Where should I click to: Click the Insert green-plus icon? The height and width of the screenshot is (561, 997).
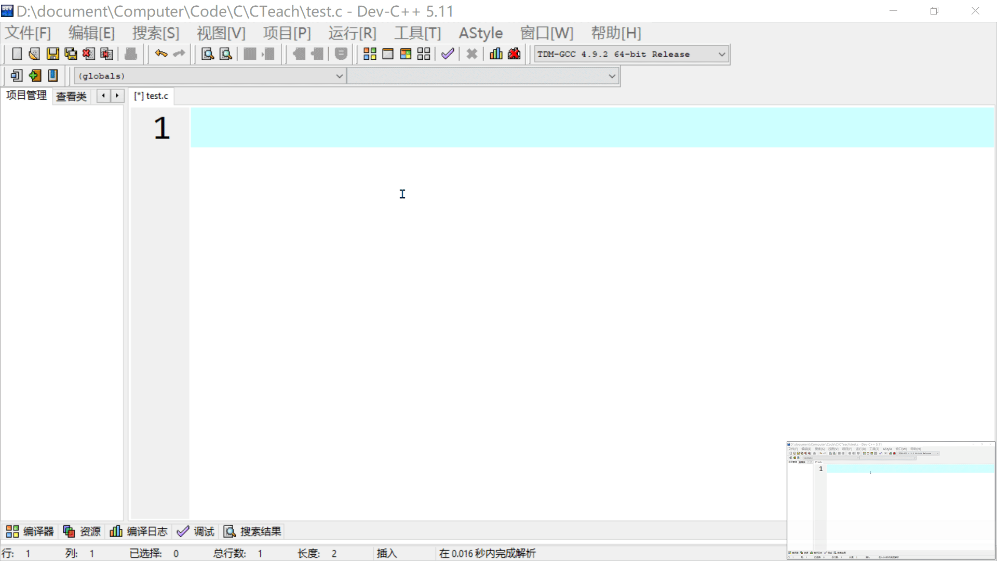click(x=35, y=76)
